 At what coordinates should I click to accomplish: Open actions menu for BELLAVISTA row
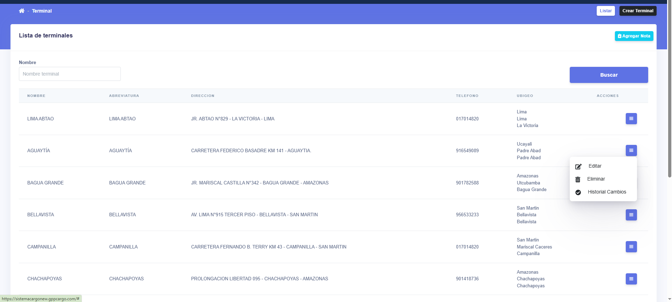coord(631,215)
